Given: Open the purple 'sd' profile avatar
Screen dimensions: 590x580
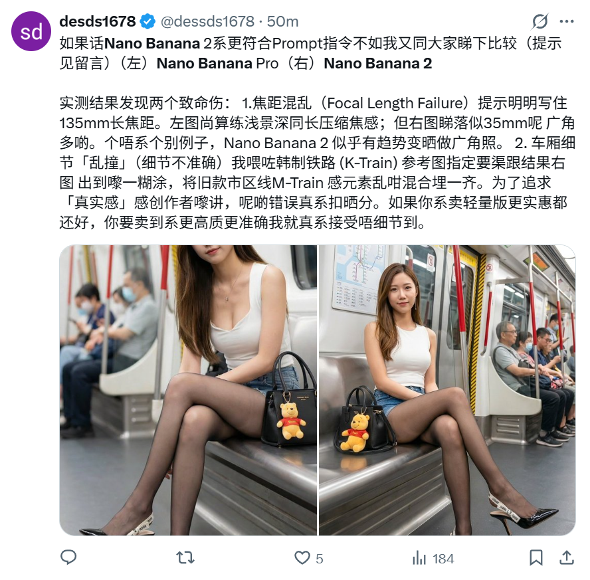Looking at the screenshot, I should [x=31, y=31].
